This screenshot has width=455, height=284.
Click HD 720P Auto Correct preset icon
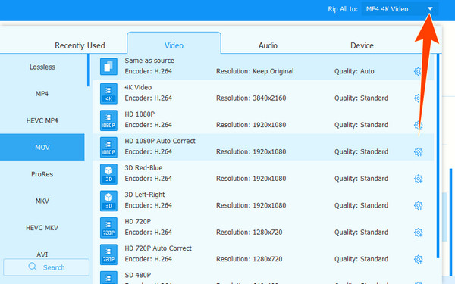coord(108,254)
